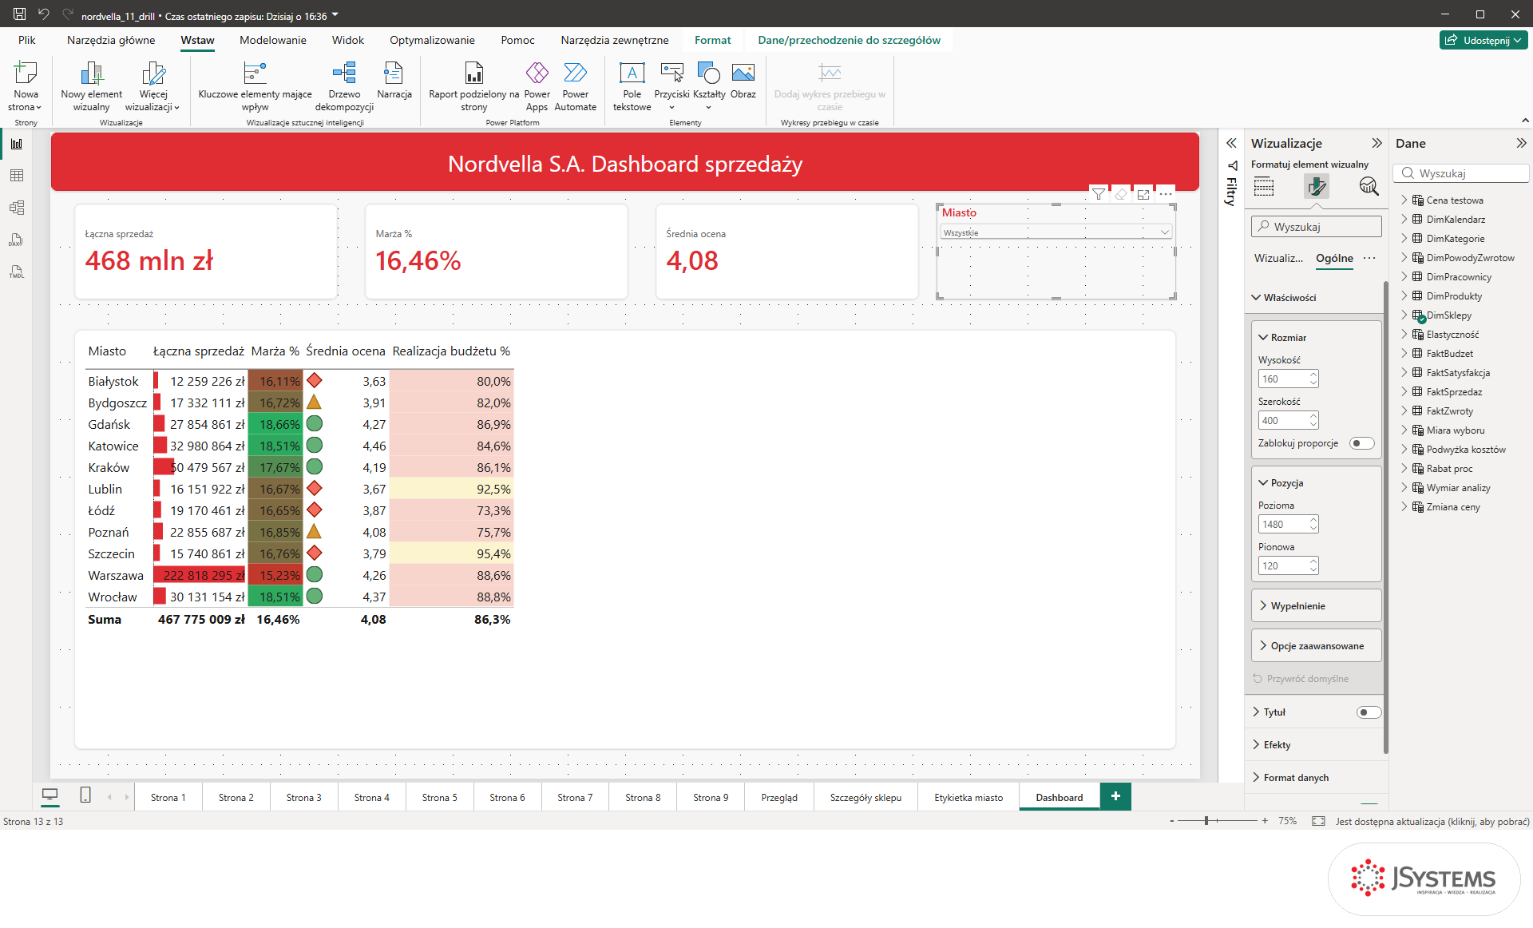1533x928 pixels.
Task: Click Przywróć domyślne button
Action: (x=1301, y=679)
